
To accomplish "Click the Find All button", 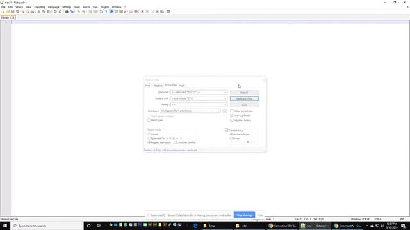I will [x=244, y=93].
